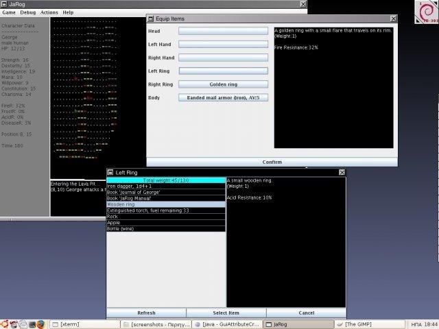Select Book 'Journal of George'
Viewport: 439px width, 329px height.
166,193
